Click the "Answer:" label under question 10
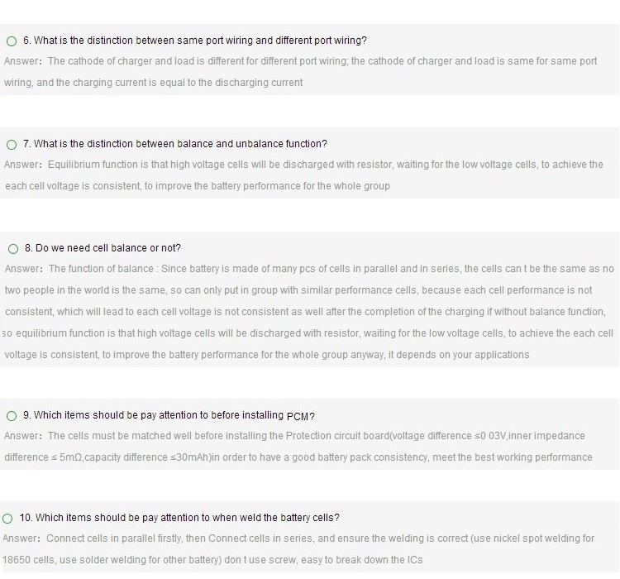This screenshot has width=620, height=579. tap(21, 538)
